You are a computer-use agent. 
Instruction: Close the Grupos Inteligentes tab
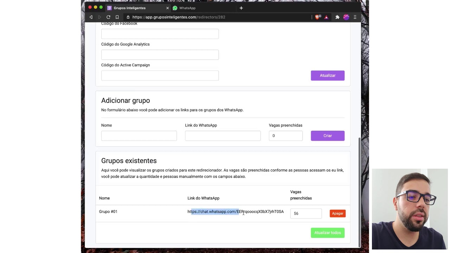tap(167, 8)
